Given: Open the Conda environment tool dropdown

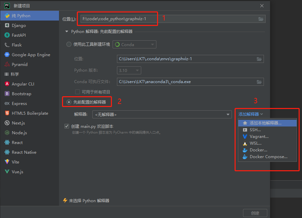Looking at the screenshot, I should [x=134, y=44].
